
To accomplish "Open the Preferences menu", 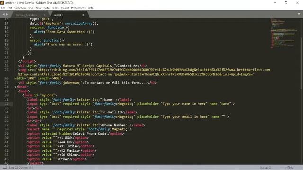I will (x=78, y=8).
